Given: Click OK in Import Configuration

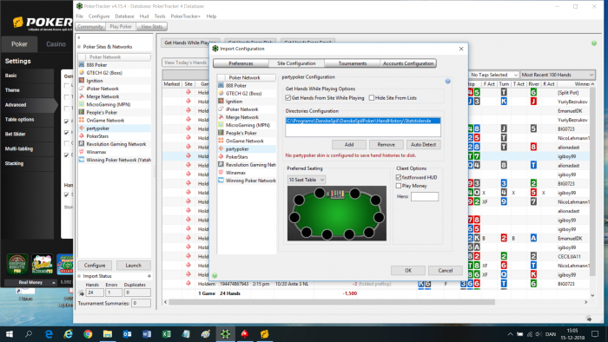Looking at the screenshot, I should [408, 270].
